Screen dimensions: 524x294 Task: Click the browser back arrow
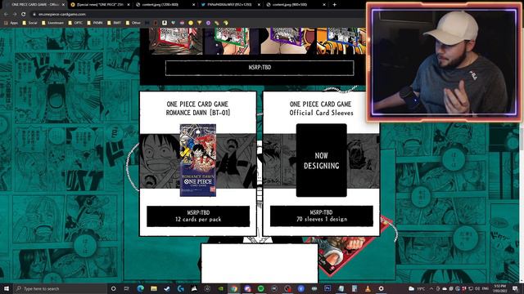point(6,15)
